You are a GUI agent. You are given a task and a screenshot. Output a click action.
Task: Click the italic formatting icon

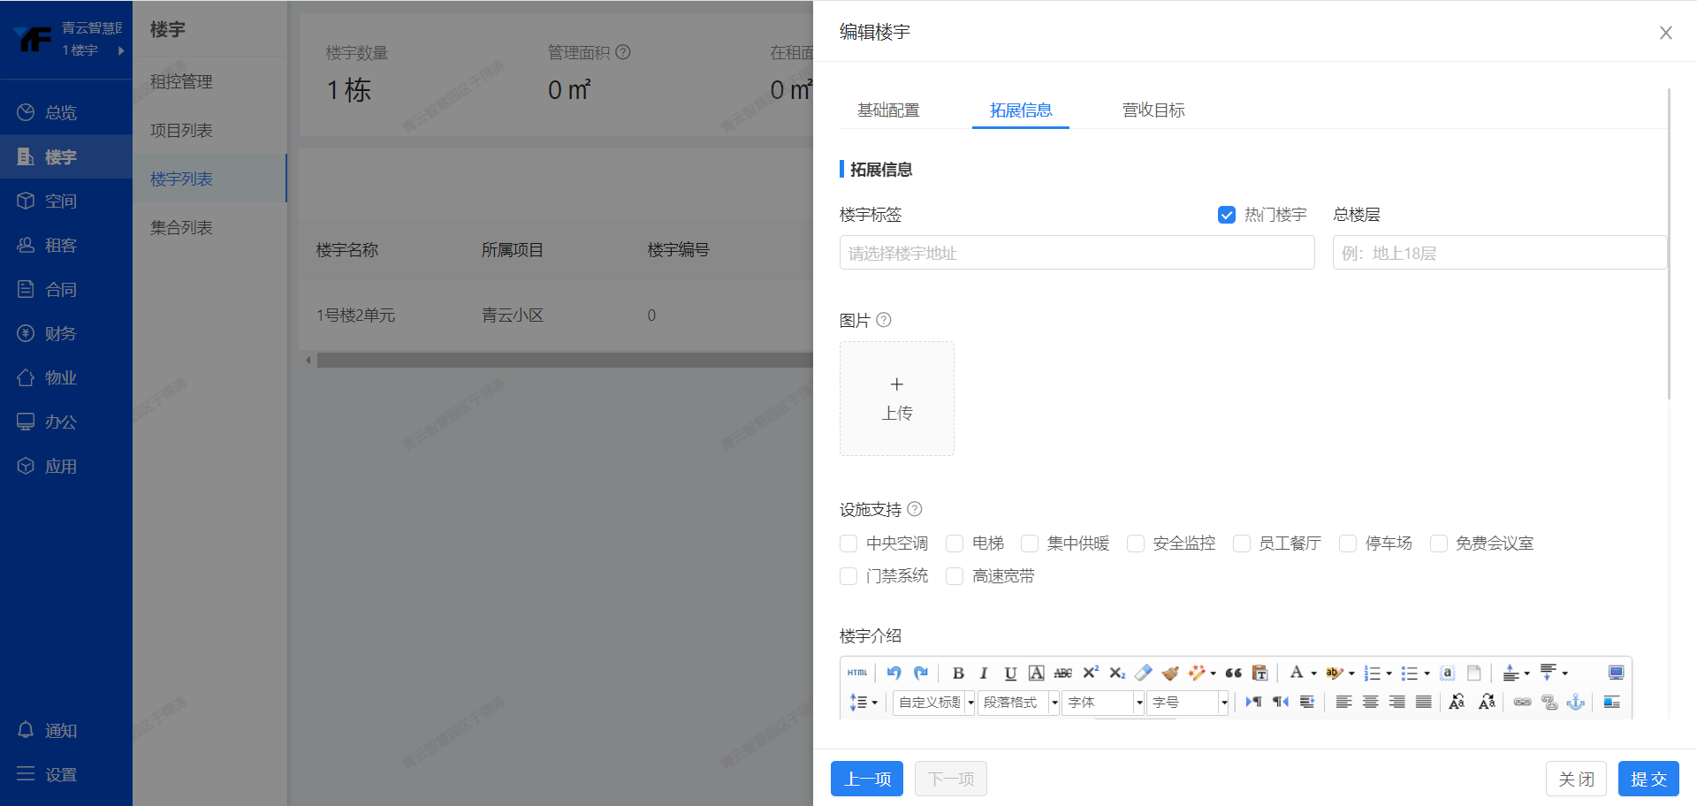[x=984, y=673]
